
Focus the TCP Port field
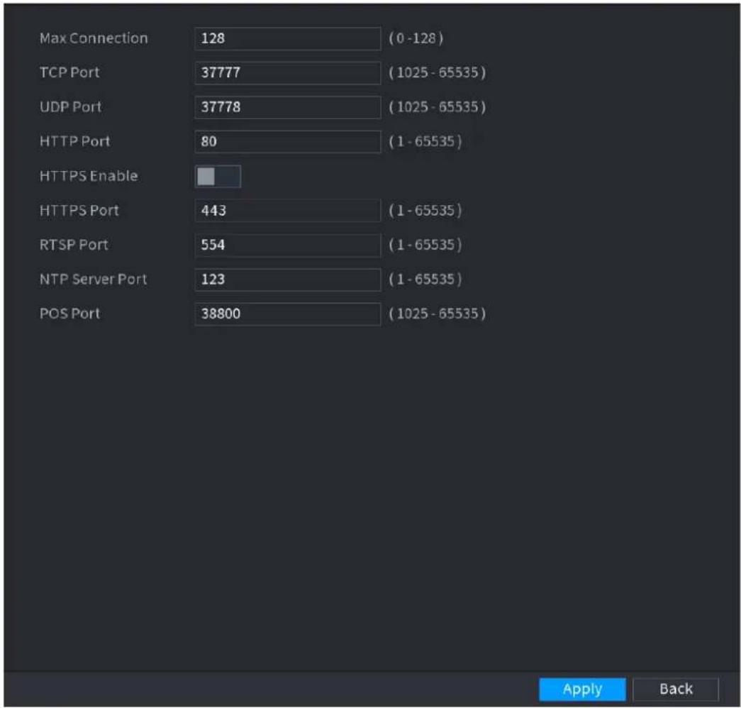tap(287, 73)
